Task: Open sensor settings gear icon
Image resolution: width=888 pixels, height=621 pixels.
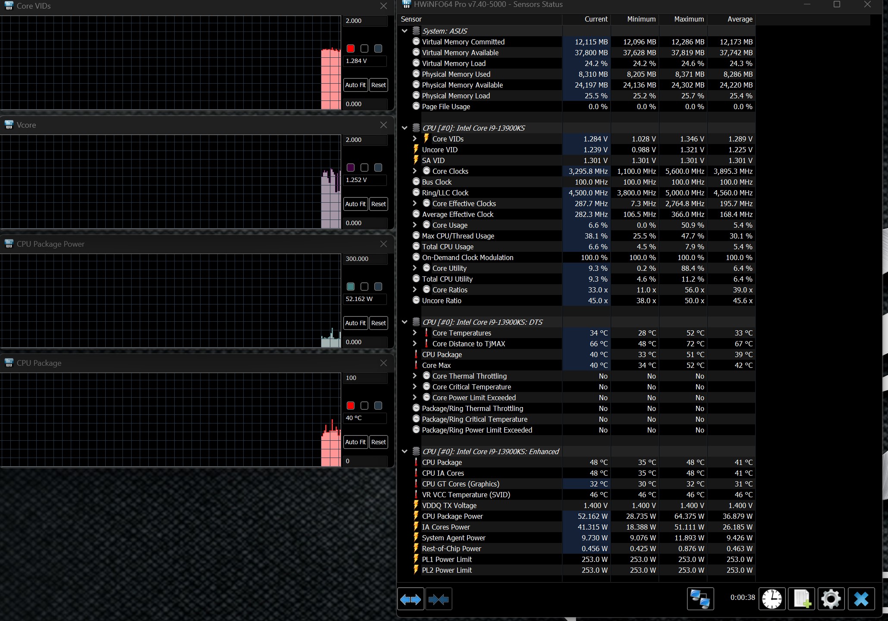Action: [x=831, y=599]
